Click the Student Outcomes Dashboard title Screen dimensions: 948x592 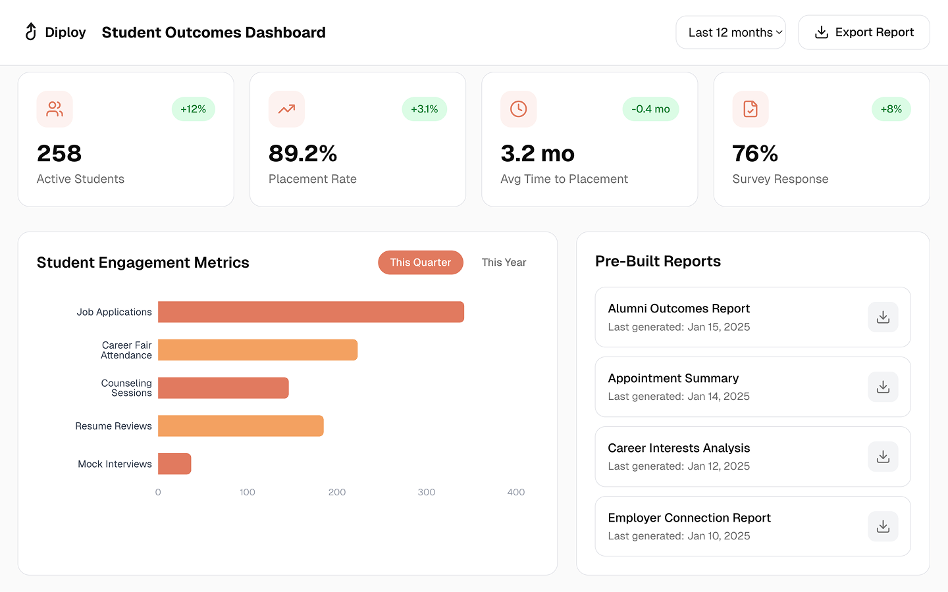click(x=213, y=32)
